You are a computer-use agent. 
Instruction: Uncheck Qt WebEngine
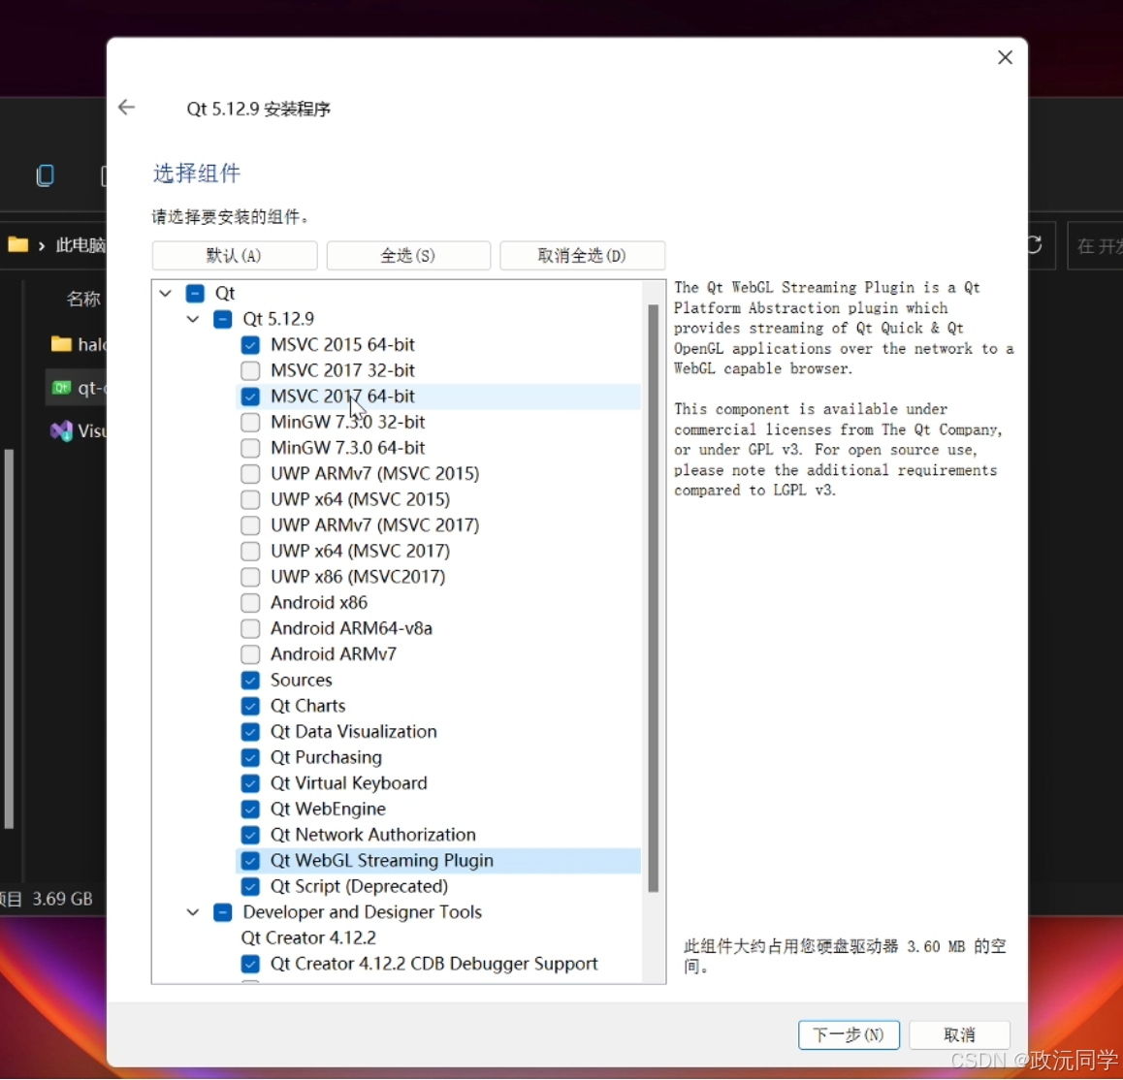(250, 809)
